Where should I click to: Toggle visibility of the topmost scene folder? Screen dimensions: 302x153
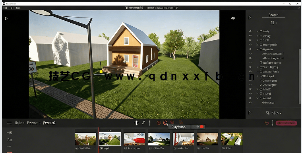pyautogui.click(x=250, y=31)
